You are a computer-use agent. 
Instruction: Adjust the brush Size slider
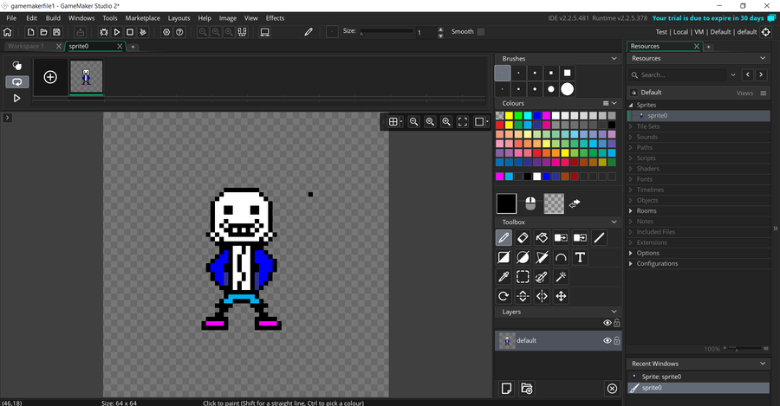pyautogui.click(x=386, y=32)
